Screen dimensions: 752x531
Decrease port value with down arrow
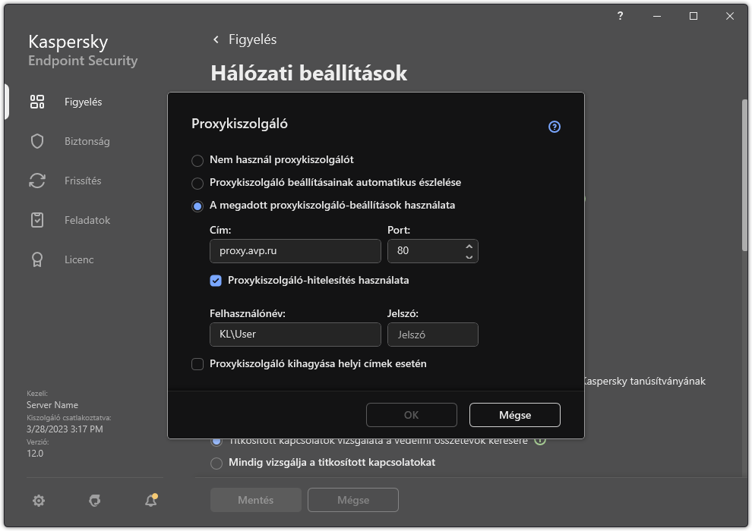469,257
